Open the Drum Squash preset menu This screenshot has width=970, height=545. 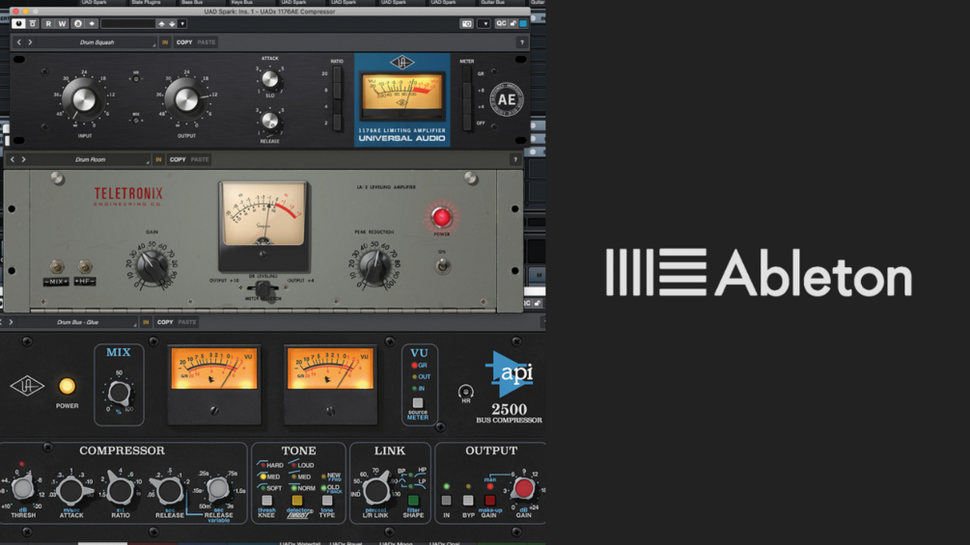click(x=97, y=42)
